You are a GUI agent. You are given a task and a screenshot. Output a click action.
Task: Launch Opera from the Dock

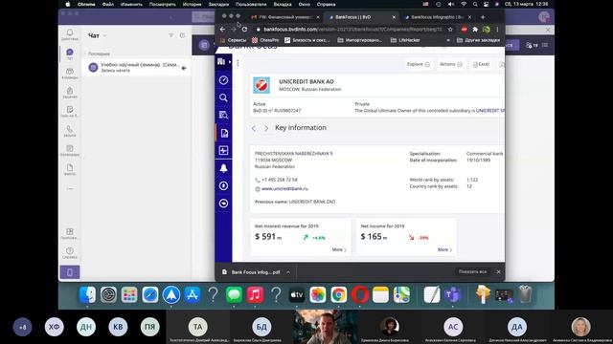[x=360, y=295]
